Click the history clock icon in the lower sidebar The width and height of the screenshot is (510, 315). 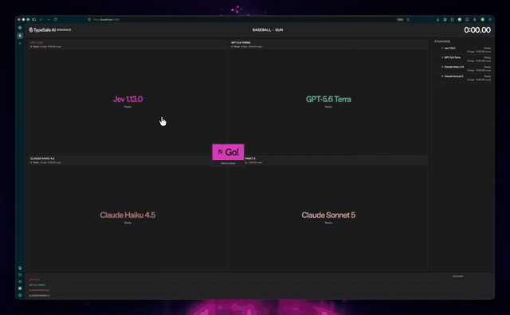(20, 274)
